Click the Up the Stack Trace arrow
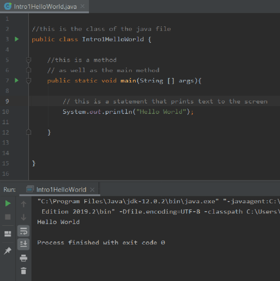 (x=24, y=204)
